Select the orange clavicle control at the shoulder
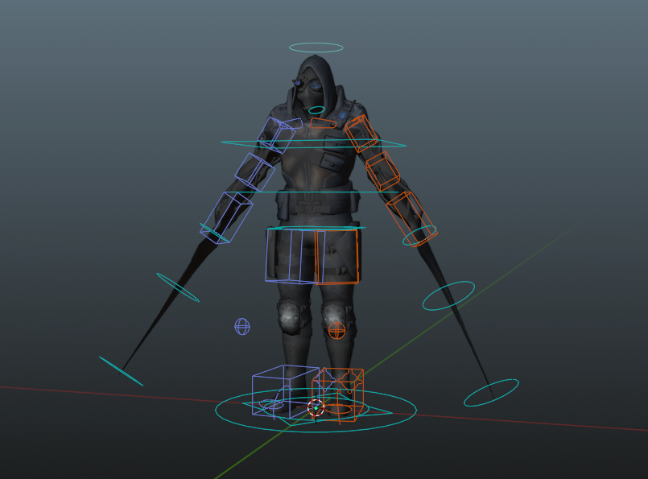This screenshot has height=479, width=648. click(323, 123)
